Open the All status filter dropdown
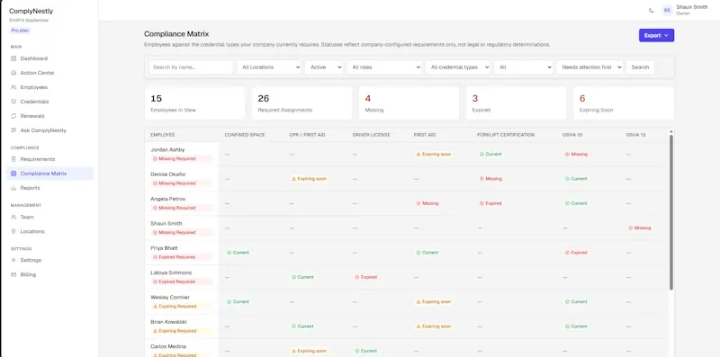The height and width of the screenshot is (357, 720). [x=524, y=67]
